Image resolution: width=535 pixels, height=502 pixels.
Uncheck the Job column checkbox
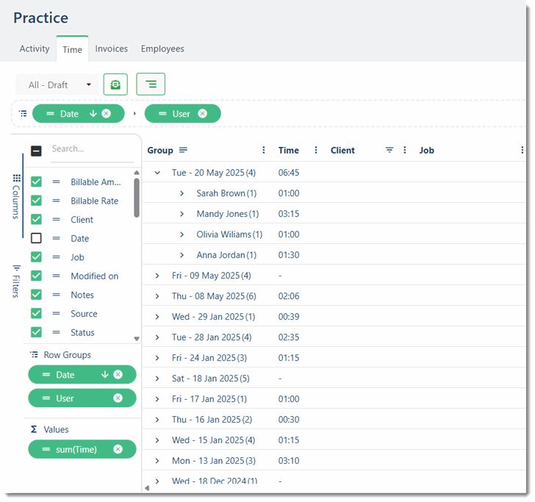click(36, 257)
